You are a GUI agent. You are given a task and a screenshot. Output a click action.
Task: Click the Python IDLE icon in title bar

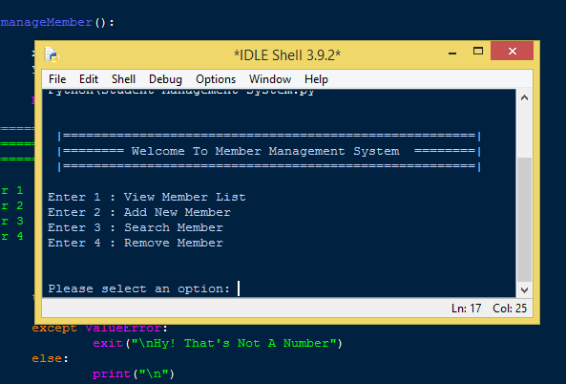tap(52, 54)
